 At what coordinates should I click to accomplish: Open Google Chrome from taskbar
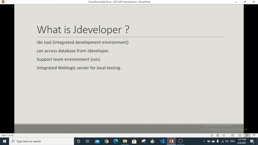[x=106, y=141]
